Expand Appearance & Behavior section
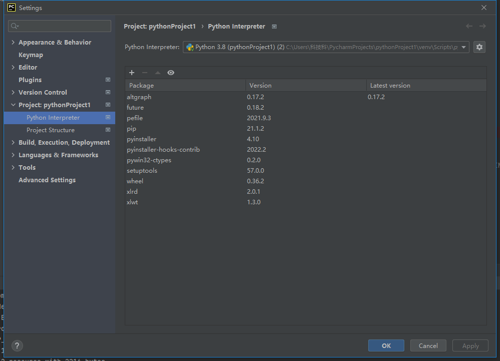The width and height of the screenshot is (500, 361). click(13, 42)
